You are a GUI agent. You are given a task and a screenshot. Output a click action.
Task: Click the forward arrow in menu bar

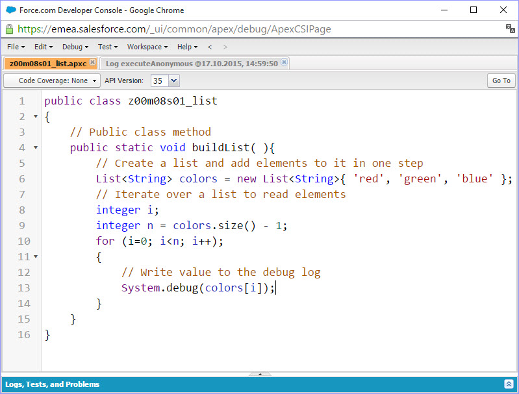point(225,47)
